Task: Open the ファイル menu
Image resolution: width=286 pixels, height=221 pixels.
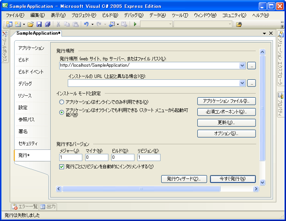Action: [x=15, y=15]
